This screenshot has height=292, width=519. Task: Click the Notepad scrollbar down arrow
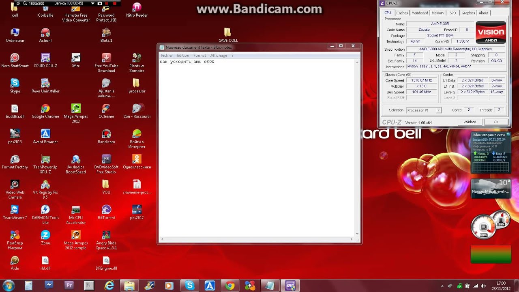(357, 234)
